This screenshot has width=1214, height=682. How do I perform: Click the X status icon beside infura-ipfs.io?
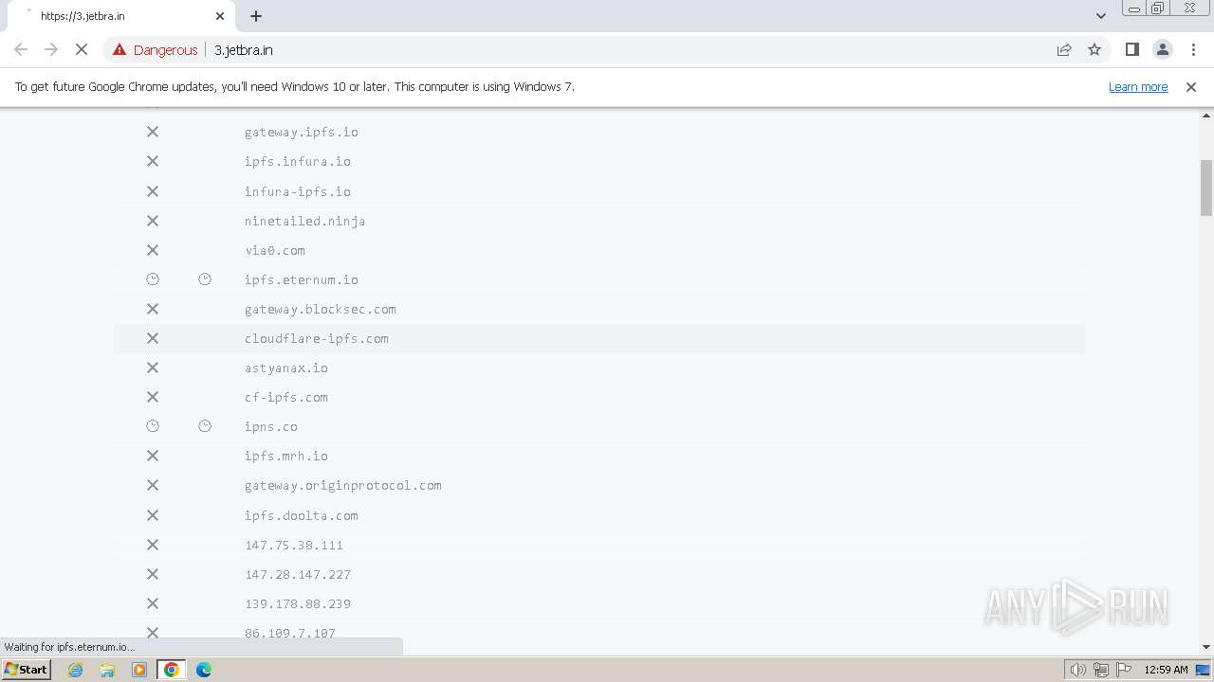[153, 191]
